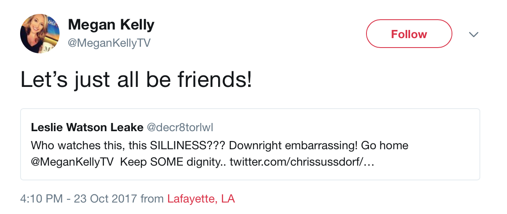Viewport: 507px width, 214px height.
Task: Open the @MeganKellyTV mention inside the quoted tweet
Action: 72,162
